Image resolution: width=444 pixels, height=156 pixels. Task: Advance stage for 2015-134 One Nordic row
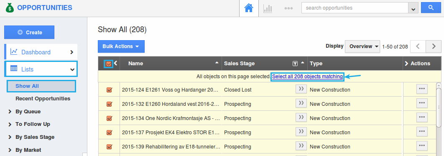coord(301,117)
